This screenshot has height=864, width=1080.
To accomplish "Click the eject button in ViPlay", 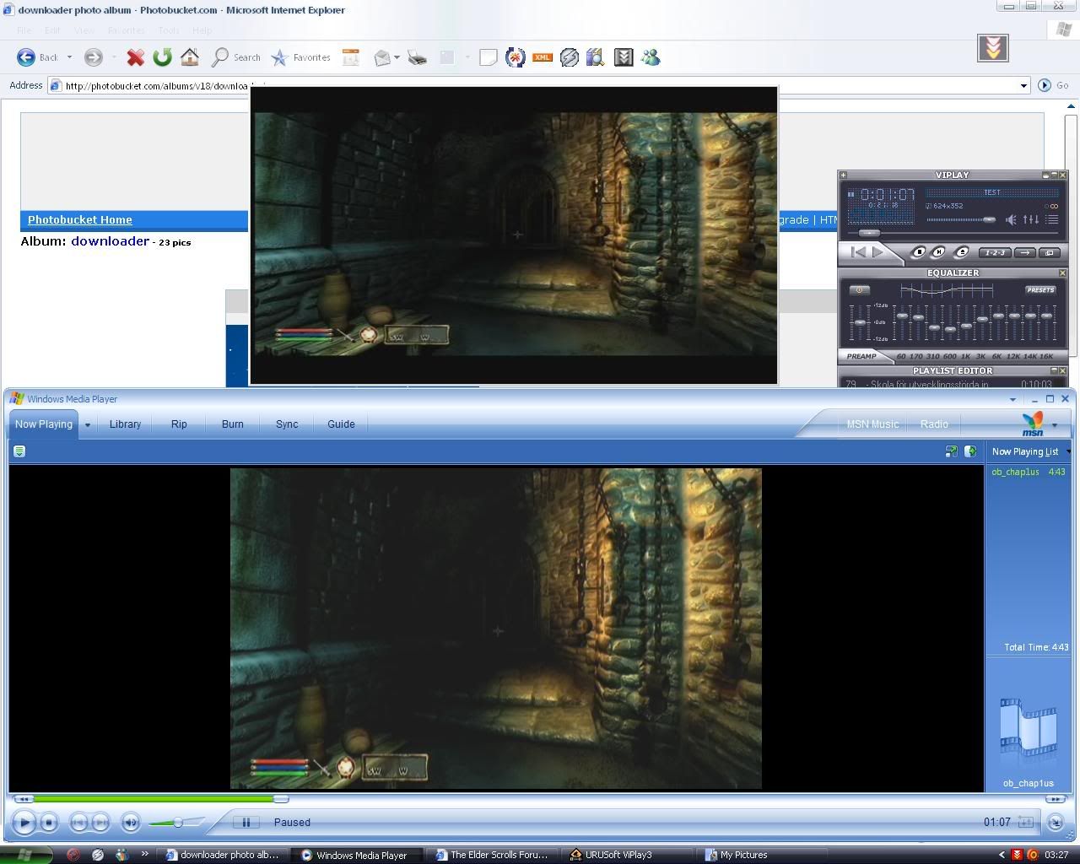I will [961, 252].
